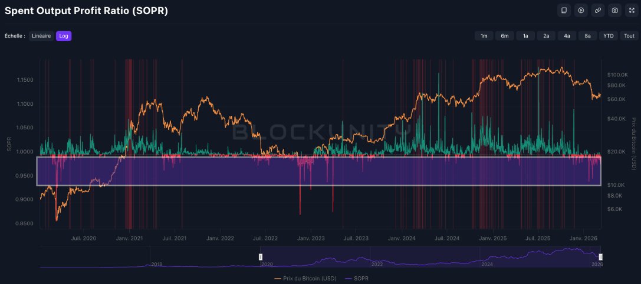641x284 pixels.
Task: Set time range to 1m
Action: point(484,36)
